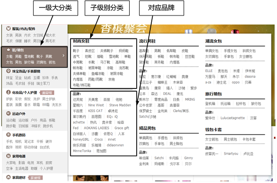Open the 时尚女鞋 section heading
This screenshot has height=183, width=277.
point(81,41)
